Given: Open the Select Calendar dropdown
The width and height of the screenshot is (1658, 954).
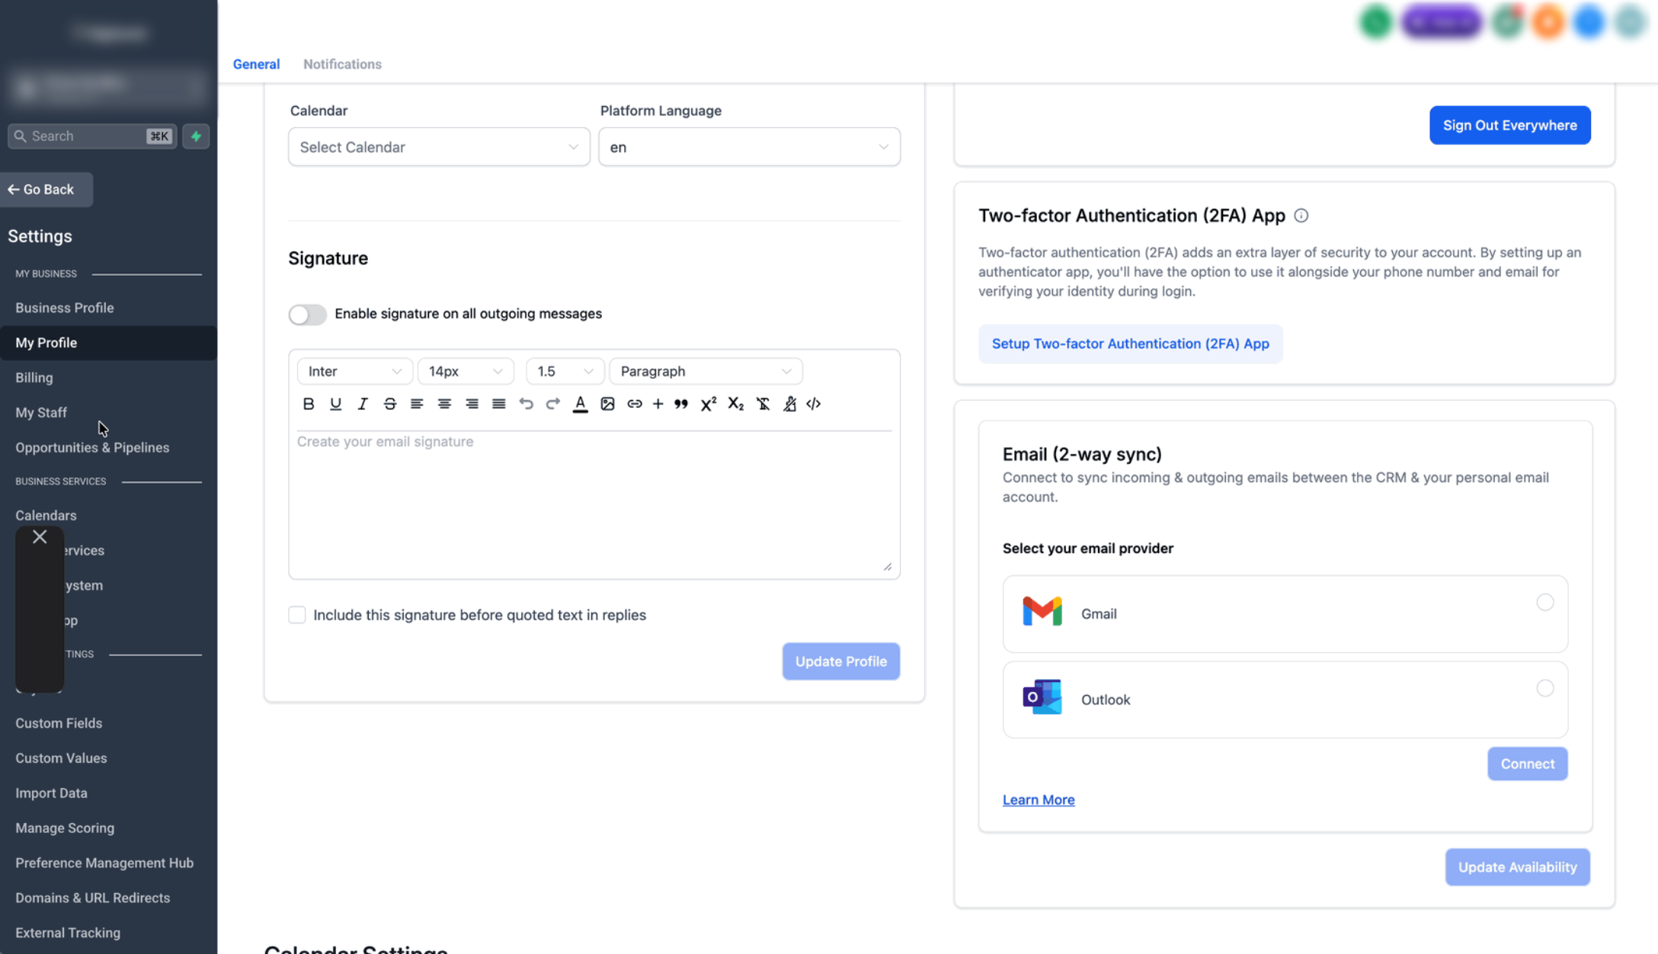Looking at the screenshot, I should pyautogui.click(x=440, y=147).
